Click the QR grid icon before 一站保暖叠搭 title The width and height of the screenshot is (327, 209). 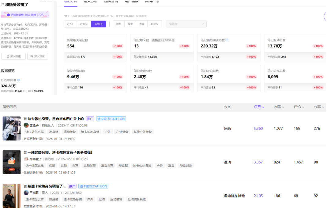pos(25,152)
